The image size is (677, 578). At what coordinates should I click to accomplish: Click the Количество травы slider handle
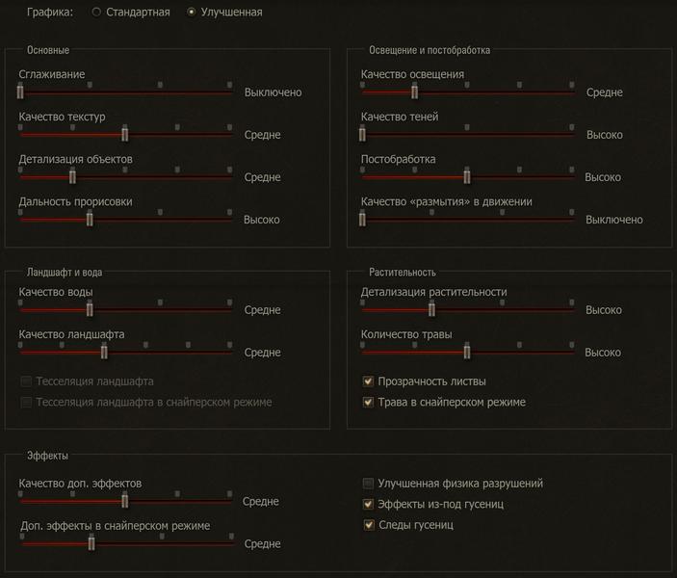(467, 352)
